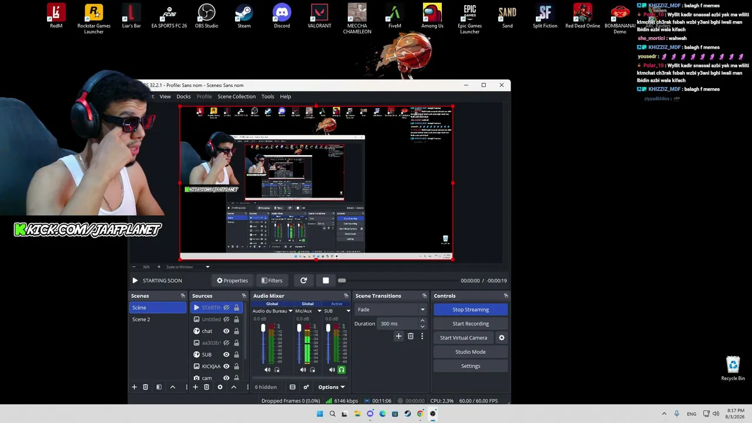The width and height of the screenshot is (752, 423).
Task: Open Rockstar Games Launcher desktop icon
Action: [x=94, y=19]
